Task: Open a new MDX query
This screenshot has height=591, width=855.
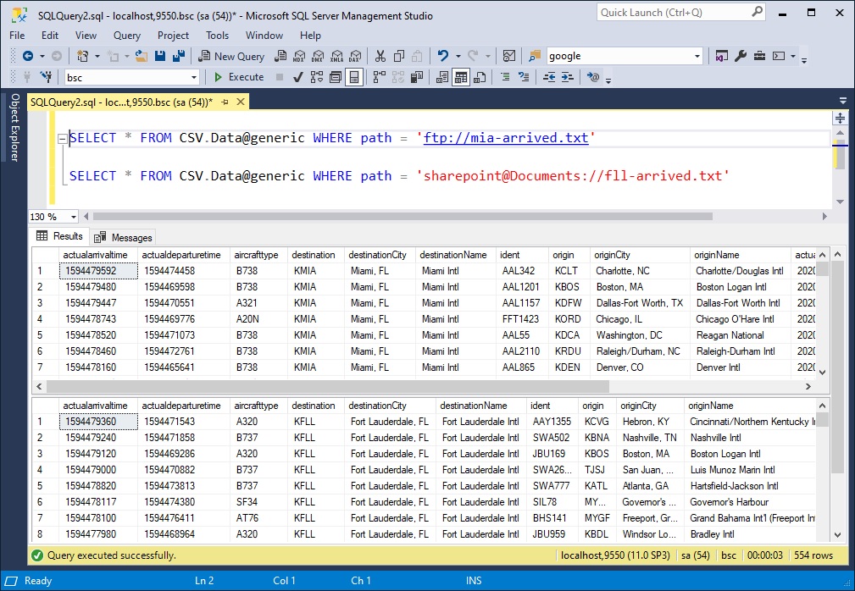Action: 299,56
